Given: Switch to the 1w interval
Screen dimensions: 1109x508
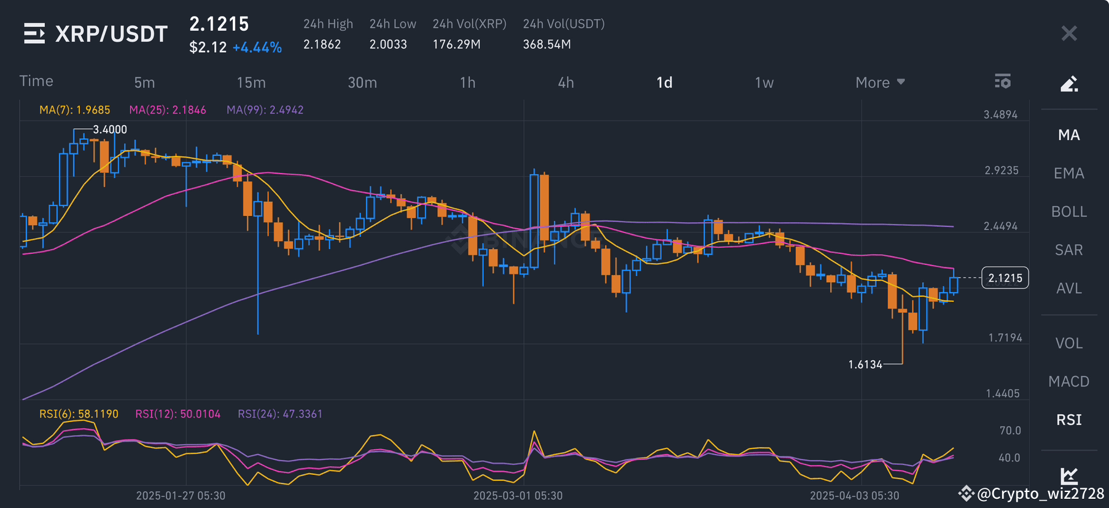Looking at the screenshot, I should tap(764, 82).
